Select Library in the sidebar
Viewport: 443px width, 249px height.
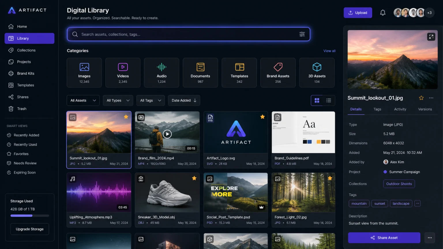click(29, 38)
